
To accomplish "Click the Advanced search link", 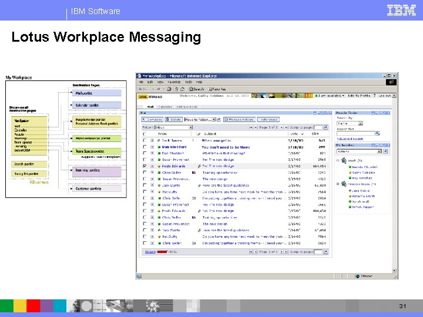I will pyautogui.click(x=350, y=139).
